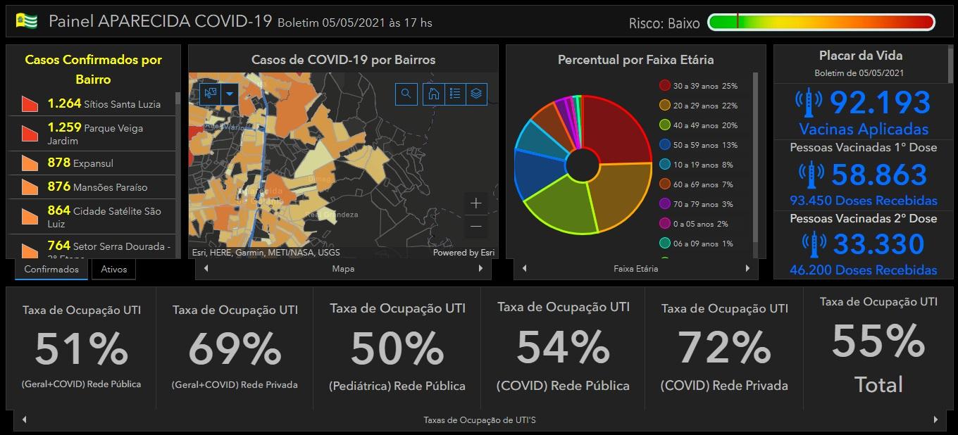This screenshot has width=958, height=435.
Task: Open the selection tool dropdown arrow
Action: tap(230, 94)
